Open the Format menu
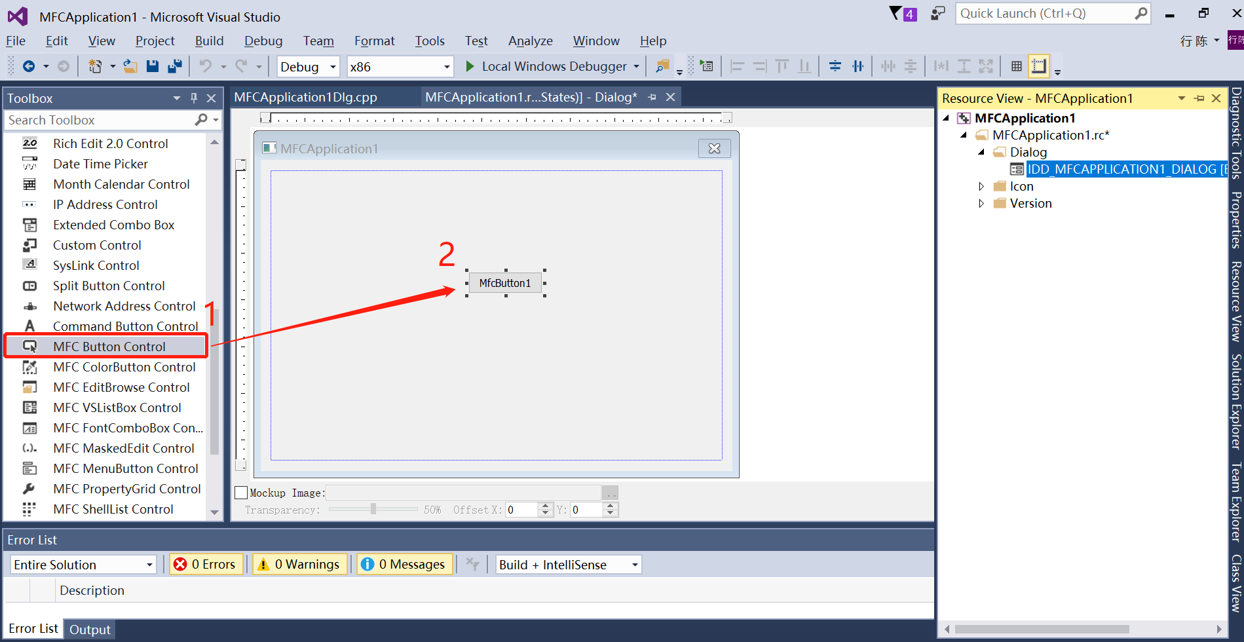This screenshot has width=1244, height=642. pos(375,41)
